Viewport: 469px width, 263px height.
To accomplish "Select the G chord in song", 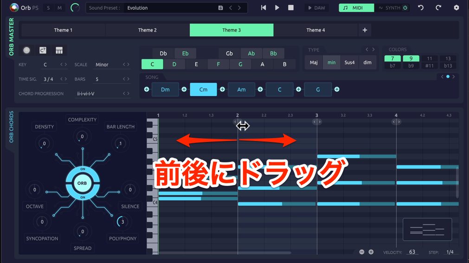I will 318,90.
